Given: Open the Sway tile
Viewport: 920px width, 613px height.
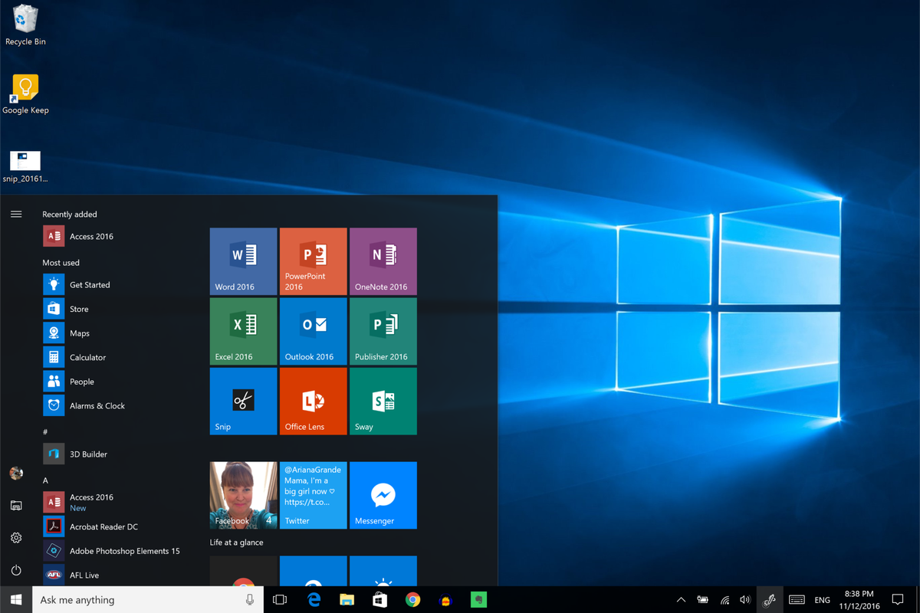Looking at the screenshot, I should tap(383, 401).
